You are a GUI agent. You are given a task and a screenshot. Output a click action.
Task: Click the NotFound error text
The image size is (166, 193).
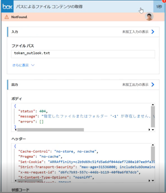[x=19, y=17]
